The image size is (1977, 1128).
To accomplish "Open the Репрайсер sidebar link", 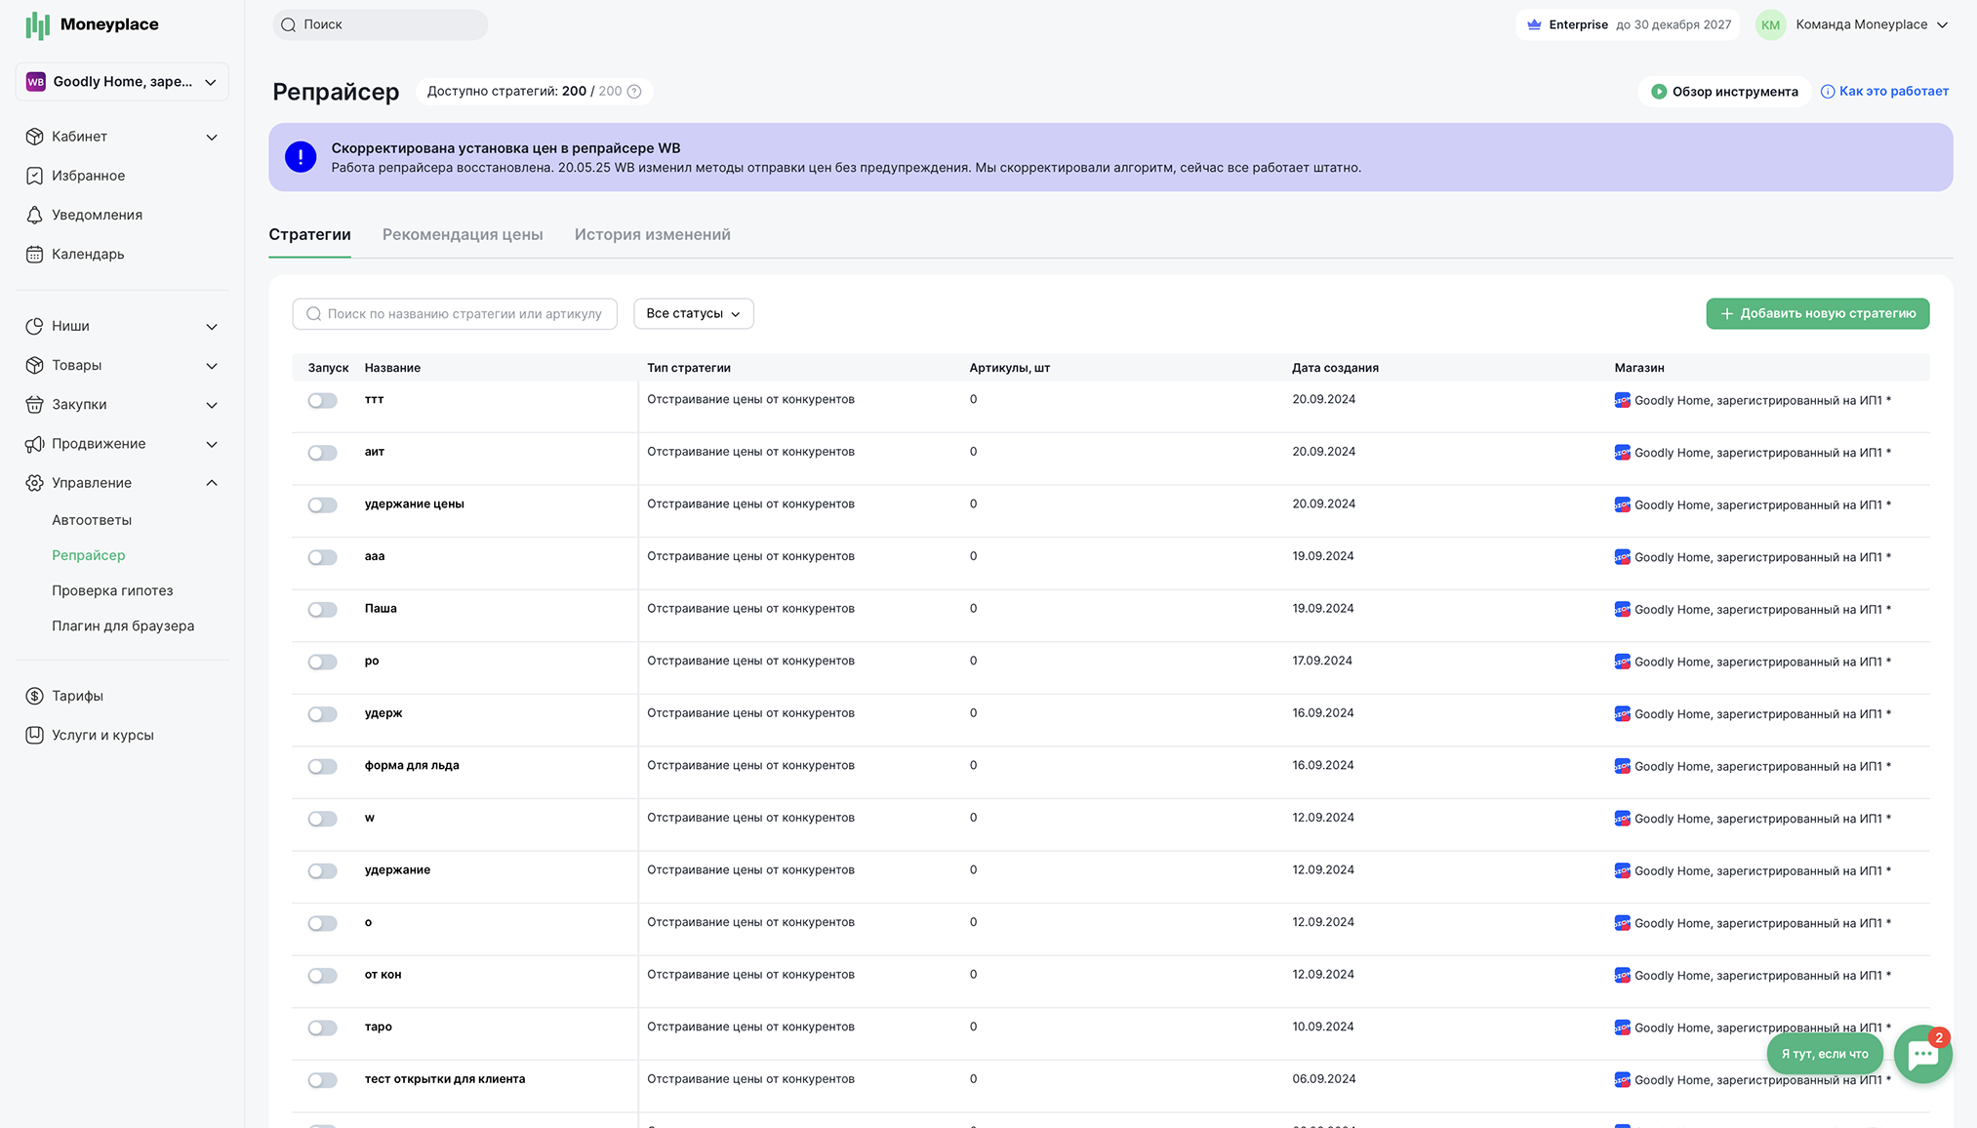I will click(89, 555).
